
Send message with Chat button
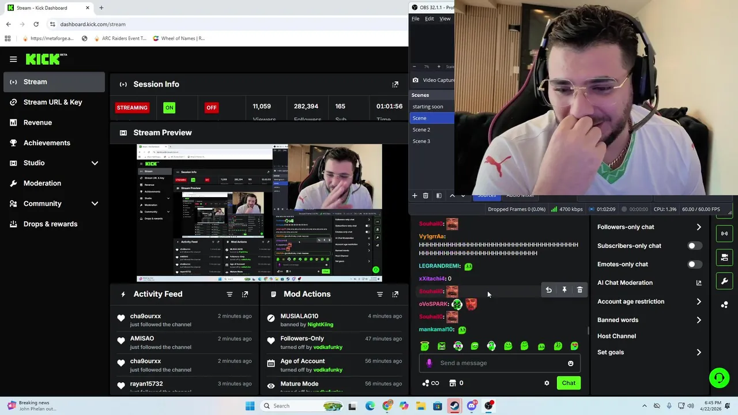[568, 383]
